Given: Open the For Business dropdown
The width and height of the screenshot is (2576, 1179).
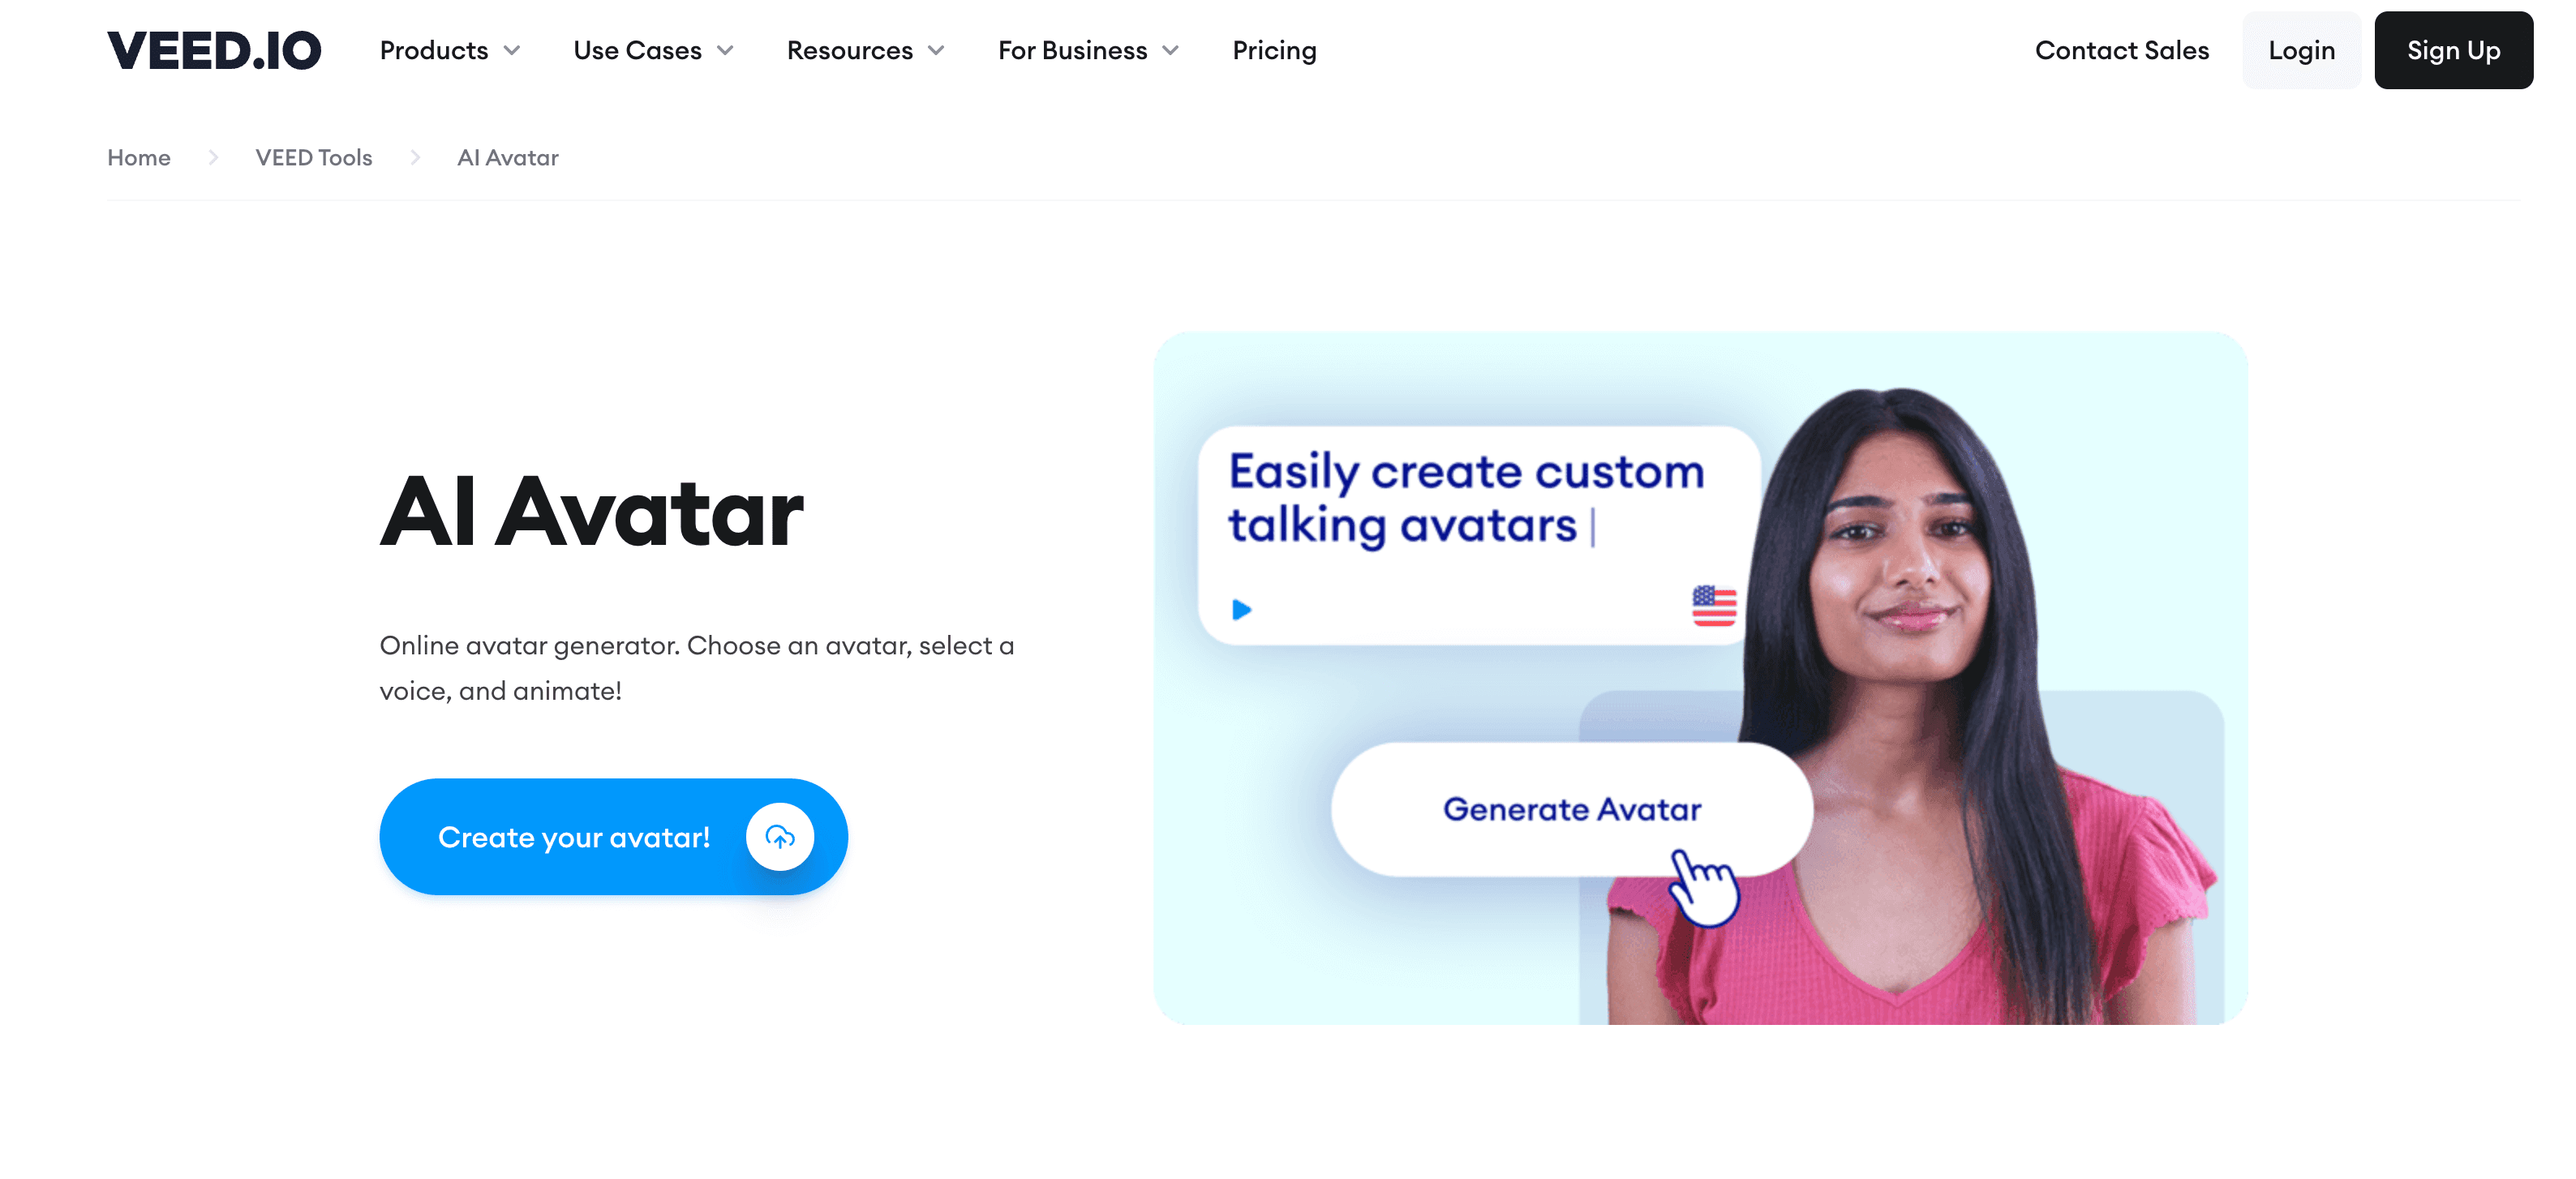Looking at the screenshot, I should click(x=1088, y=50).
